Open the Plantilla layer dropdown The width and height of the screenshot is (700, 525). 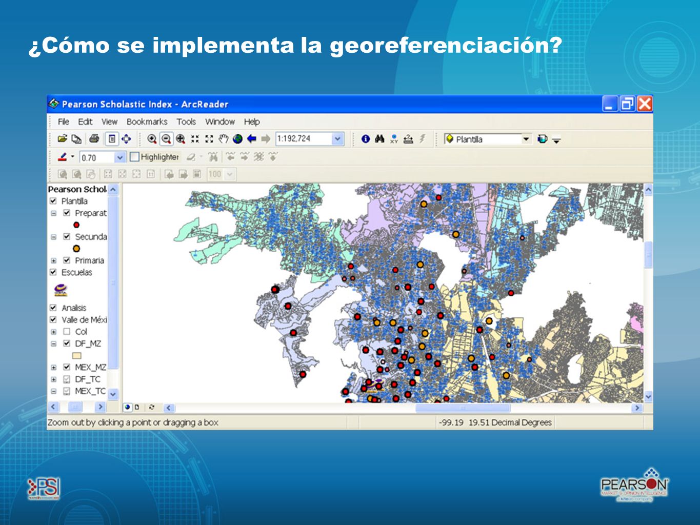click(526, 139)
